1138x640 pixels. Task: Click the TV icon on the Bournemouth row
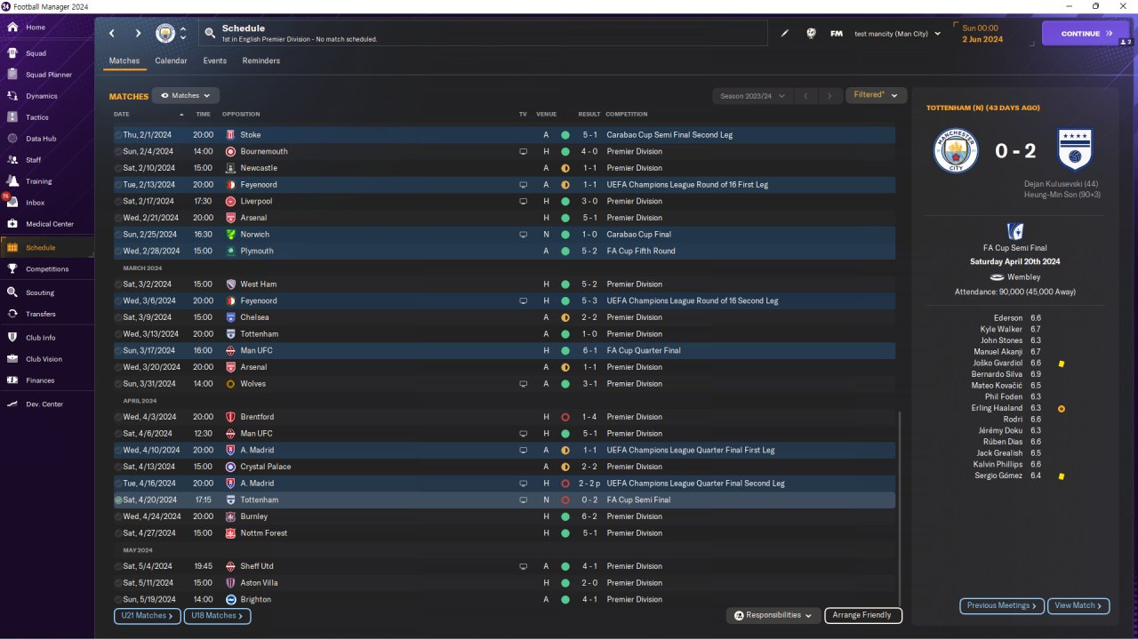(524, 152)
